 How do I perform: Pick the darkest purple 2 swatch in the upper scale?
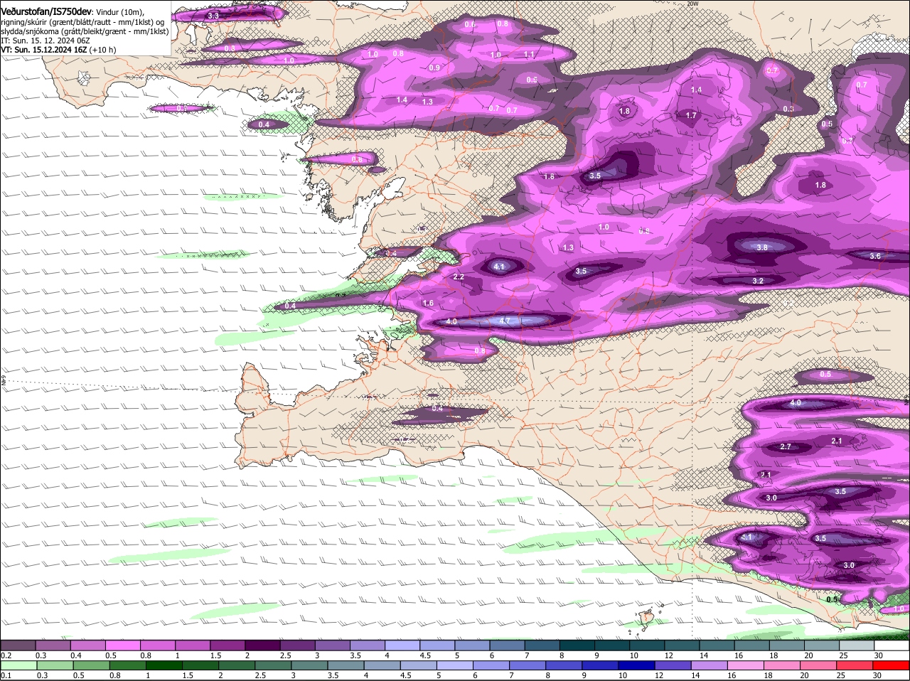262,645
